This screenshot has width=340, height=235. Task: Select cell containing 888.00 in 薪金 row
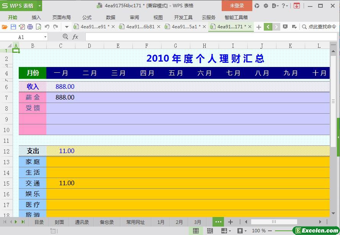[x=65, y=98]
